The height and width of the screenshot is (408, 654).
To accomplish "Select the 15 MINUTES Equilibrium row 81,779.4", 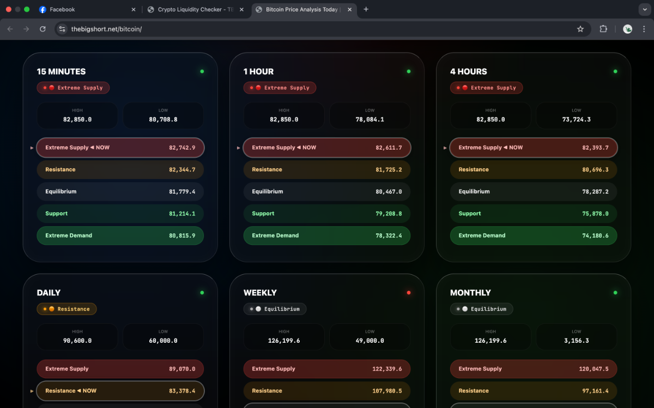I will (120, 191).
